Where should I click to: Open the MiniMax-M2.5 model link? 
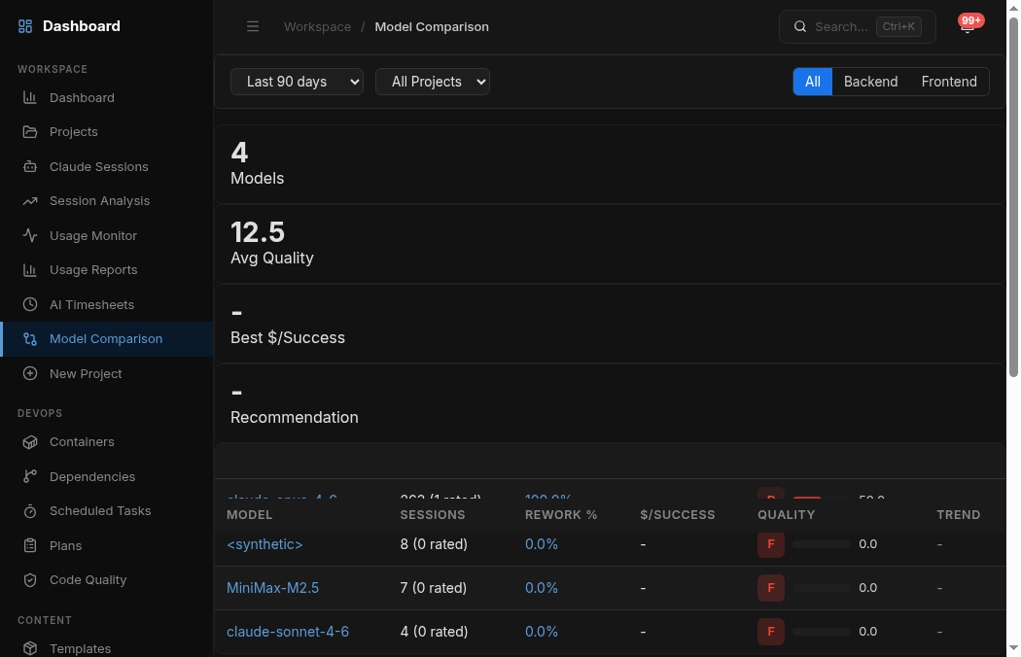[272, 588]
